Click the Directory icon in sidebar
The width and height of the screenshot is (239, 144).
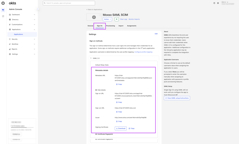point(10,20)
